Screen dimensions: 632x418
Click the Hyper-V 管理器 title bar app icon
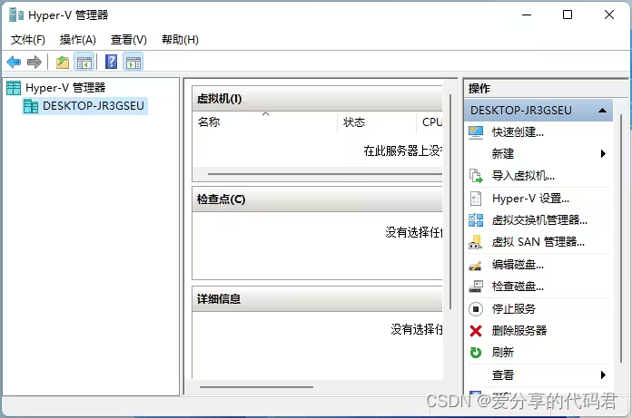pyautogui.click(x=16, y=15)
